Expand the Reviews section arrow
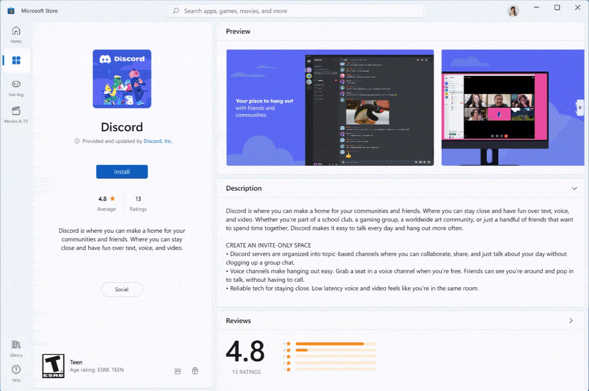589x391 pixels. pos(571,321)
